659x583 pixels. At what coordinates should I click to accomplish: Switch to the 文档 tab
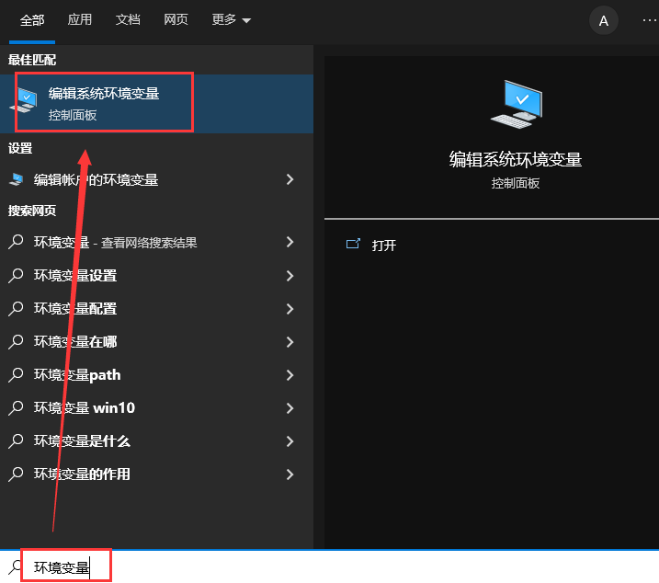pos(129,20)
